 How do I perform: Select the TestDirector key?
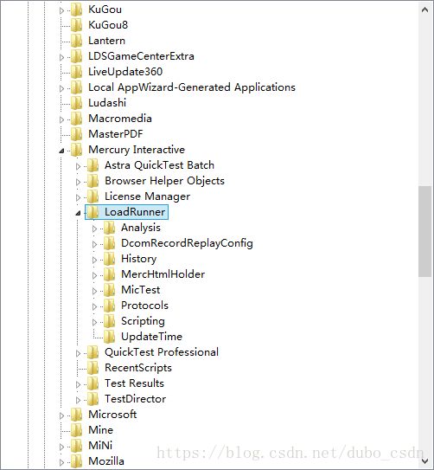pos(135,399)
